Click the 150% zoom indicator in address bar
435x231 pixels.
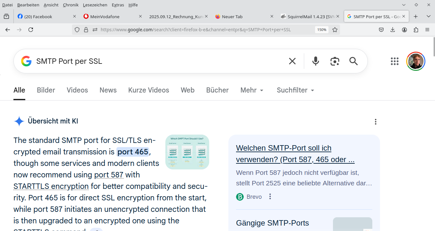point(321,29)
